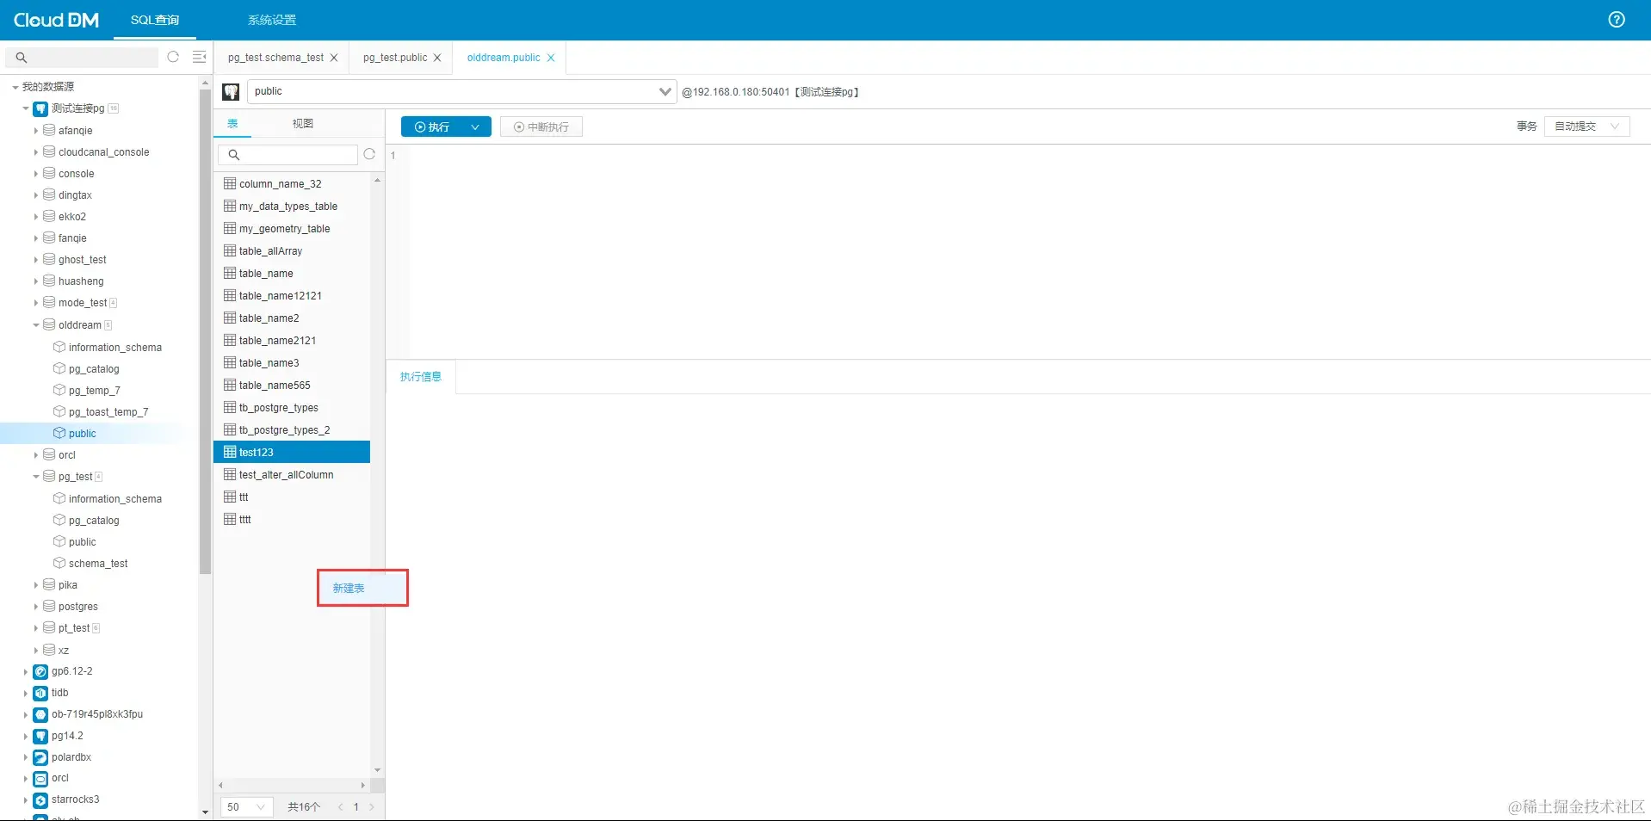
Task: Click the pg_catalog schema icon under olddream
Action: [x=58, y=368]
